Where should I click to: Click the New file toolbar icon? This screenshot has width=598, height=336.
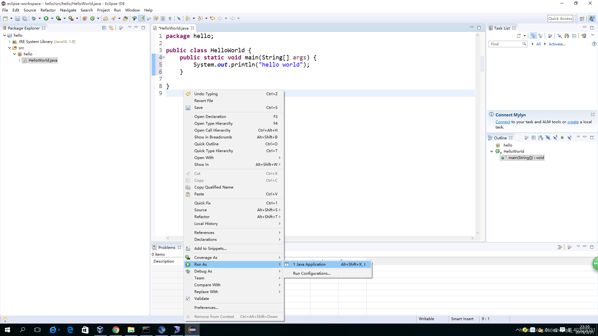(5, 18)
